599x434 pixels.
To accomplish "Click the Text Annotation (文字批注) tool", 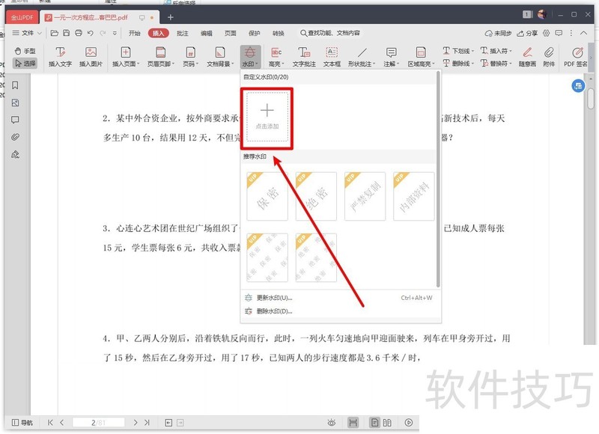I will (304, 56).
